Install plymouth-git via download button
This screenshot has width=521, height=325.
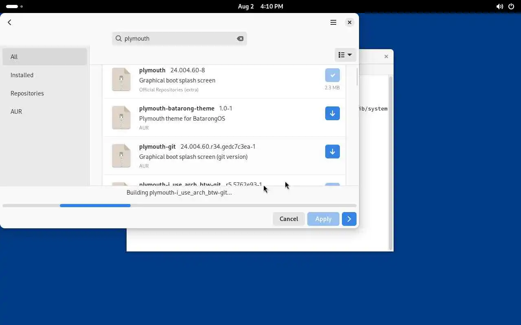tap(333, 152)
